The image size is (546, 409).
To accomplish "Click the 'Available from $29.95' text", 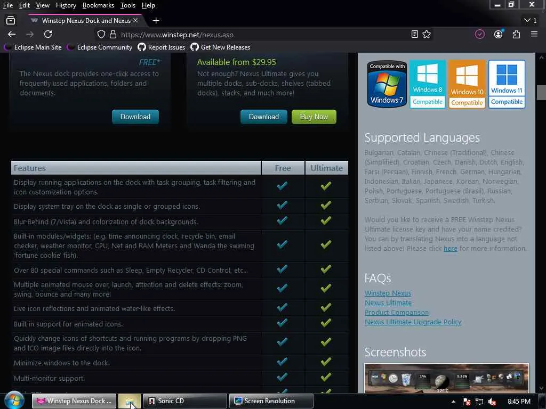I will click(x=236, y=62).
